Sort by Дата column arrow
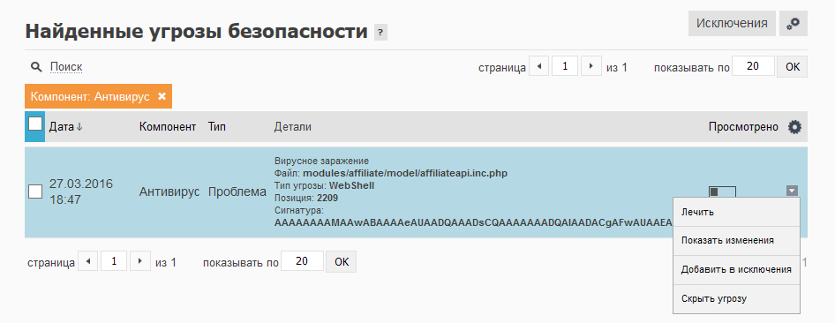Screen dimensions: 835x323 [x=79, y=127]
